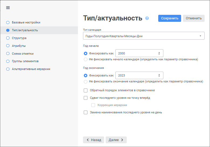This screenshot has width=210, height=147.
Task: Click the Отменить button
Action: pyautogui.click(x=194, y=18)
